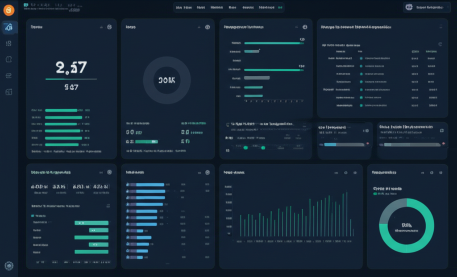
Task: Click the icon in the top-right header pill
Action: 408,7
